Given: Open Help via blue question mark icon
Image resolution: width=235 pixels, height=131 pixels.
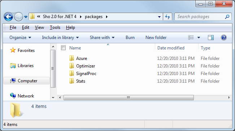Looking at the screenshot, I should [x=223, y=38].
